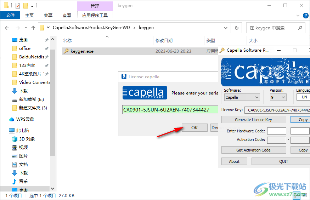Image resolution: width=310 pixels, height=200 pixels.
Task: Refresh the keygen folder
Action: [x=236, y=28]
